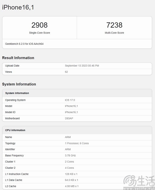This screenshot has width=155, height=190.
Task: Click the L1 Data Cache label
Action: [x=14, y=180]
